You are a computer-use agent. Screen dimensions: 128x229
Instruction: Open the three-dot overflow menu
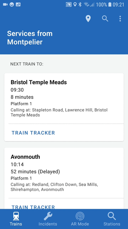tap(120, 19)
